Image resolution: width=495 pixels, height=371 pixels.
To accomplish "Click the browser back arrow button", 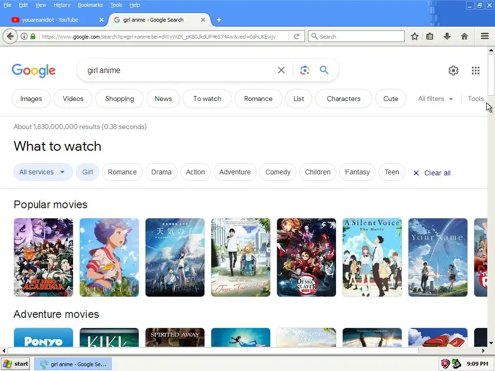I will (10, 36).
